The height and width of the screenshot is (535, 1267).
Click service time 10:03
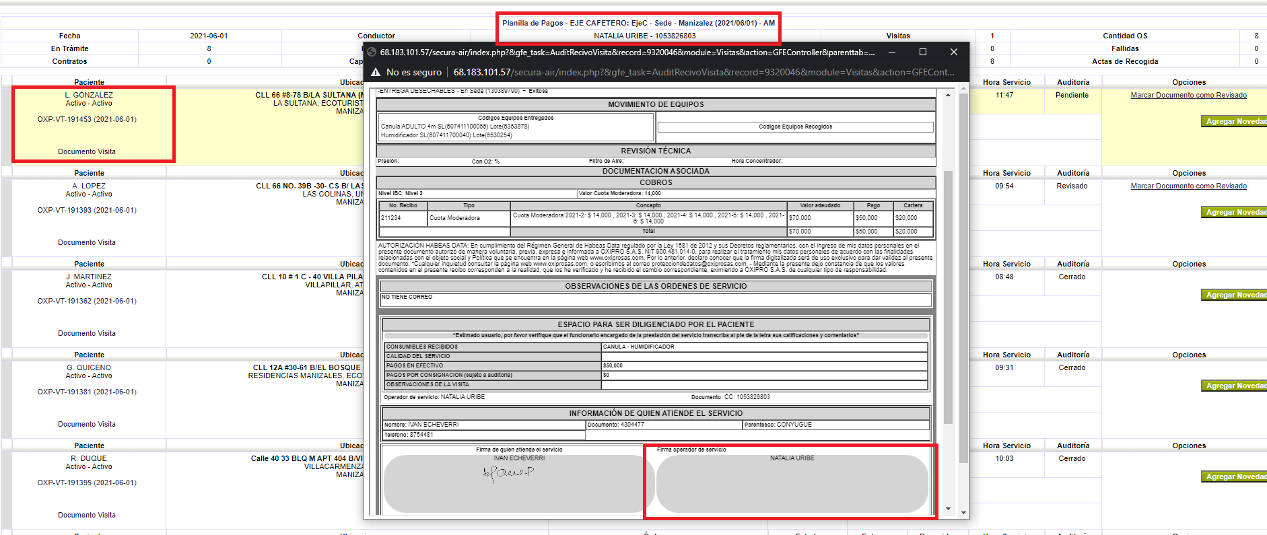coord(1004,458)
